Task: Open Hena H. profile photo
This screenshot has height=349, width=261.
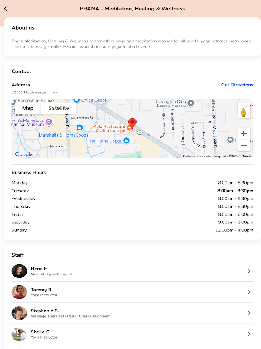Action: 19,271
